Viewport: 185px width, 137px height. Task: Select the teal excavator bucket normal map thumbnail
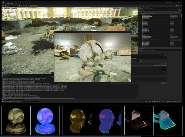pos(168,120)
